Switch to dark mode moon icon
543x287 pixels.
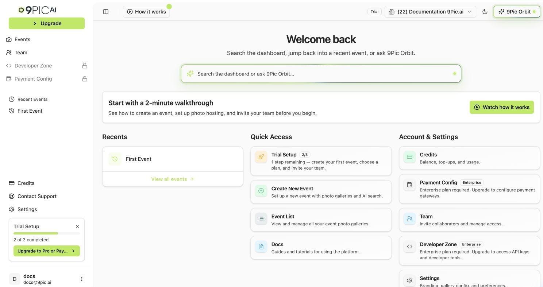coord(485,12)
